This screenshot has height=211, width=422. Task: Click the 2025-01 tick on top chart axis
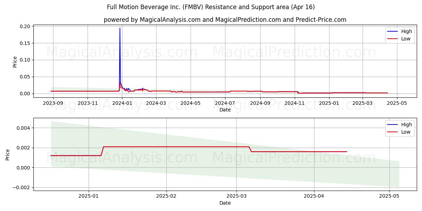(329, 103)
